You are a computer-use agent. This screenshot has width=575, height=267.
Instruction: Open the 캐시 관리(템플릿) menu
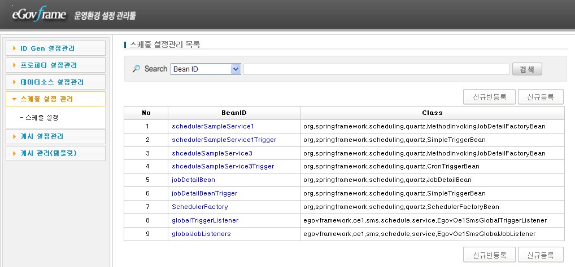[x=55, y=153]
